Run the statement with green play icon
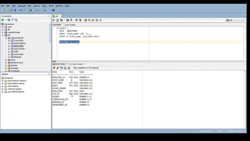 tap(54, 20)
